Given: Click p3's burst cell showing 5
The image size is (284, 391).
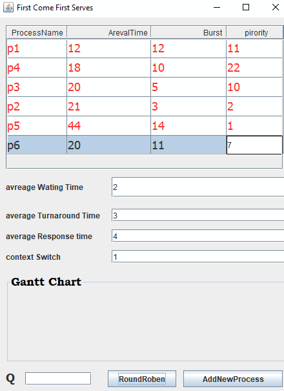Looking at the screenshot, I should coord(188,87).
